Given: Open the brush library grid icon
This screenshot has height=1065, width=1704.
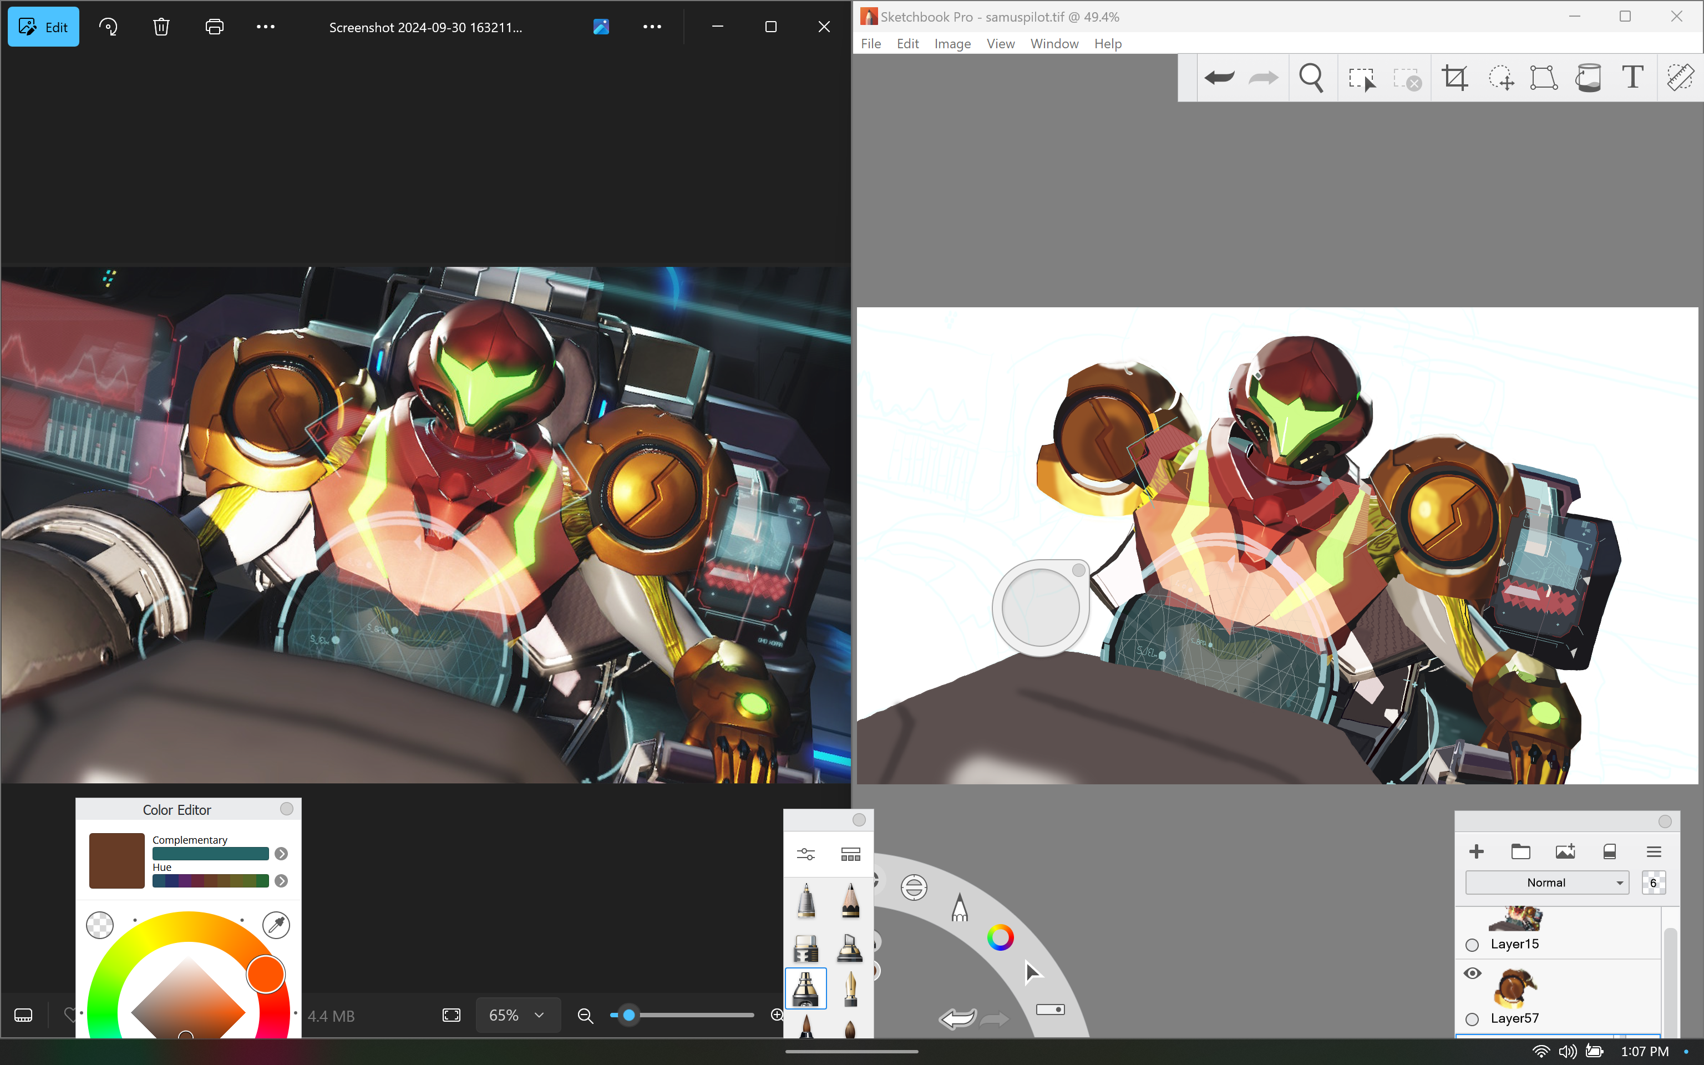Looking at the screenshot, I should 850,854.
